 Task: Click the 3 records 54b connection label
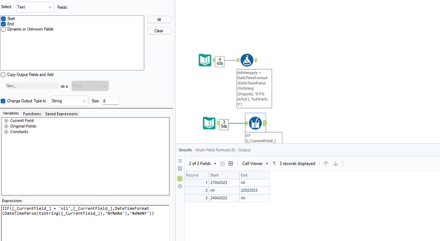click(x=224, y=125)
